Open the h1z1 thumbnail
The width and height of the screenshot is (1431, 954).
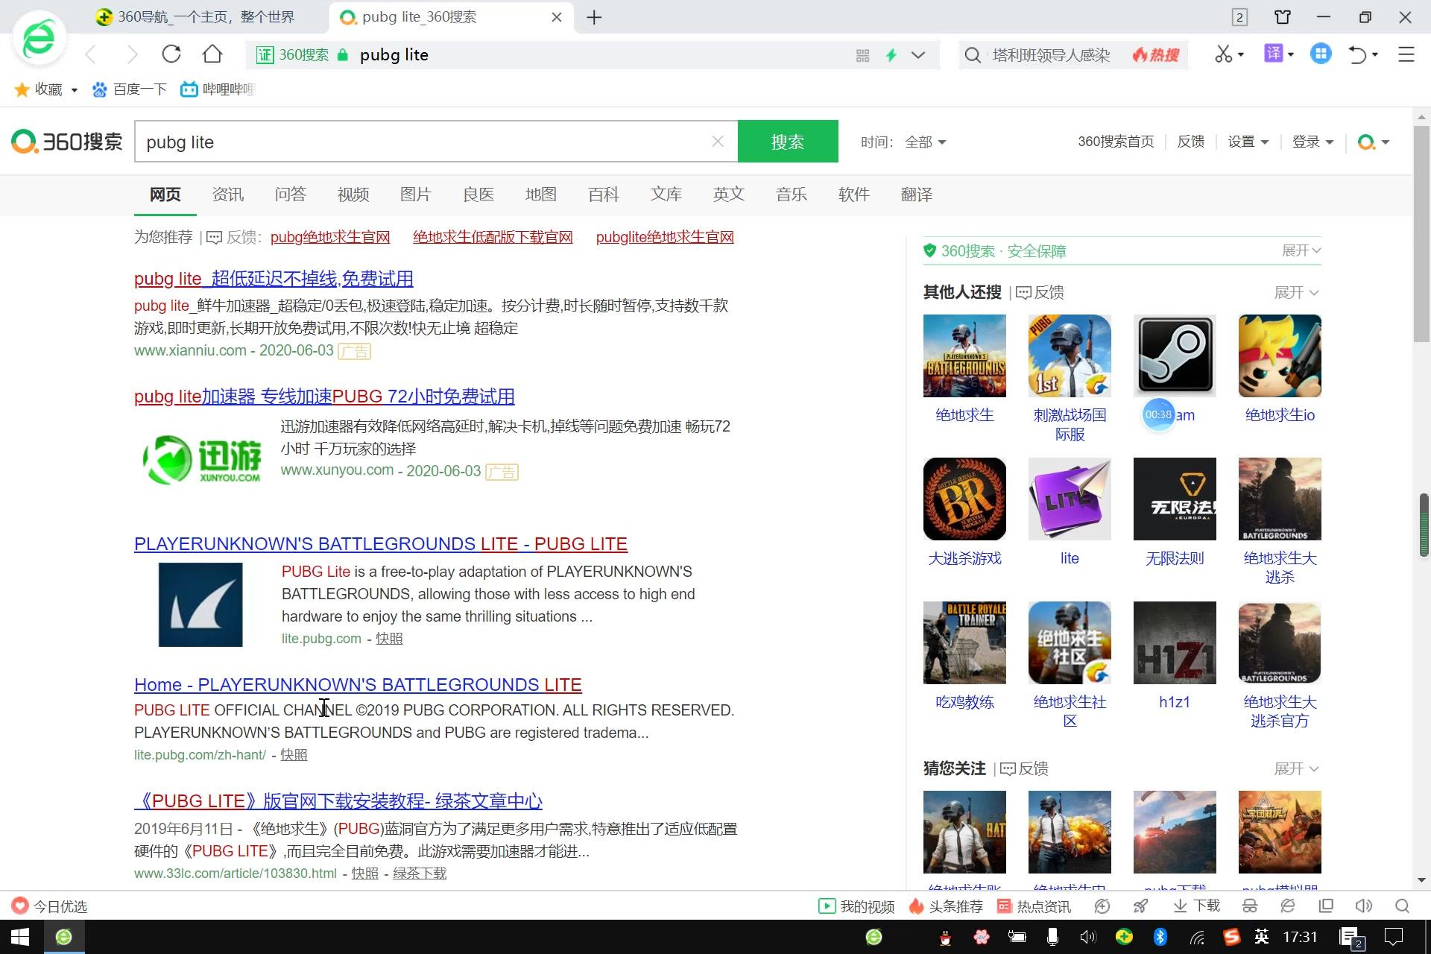[1175, 642]
